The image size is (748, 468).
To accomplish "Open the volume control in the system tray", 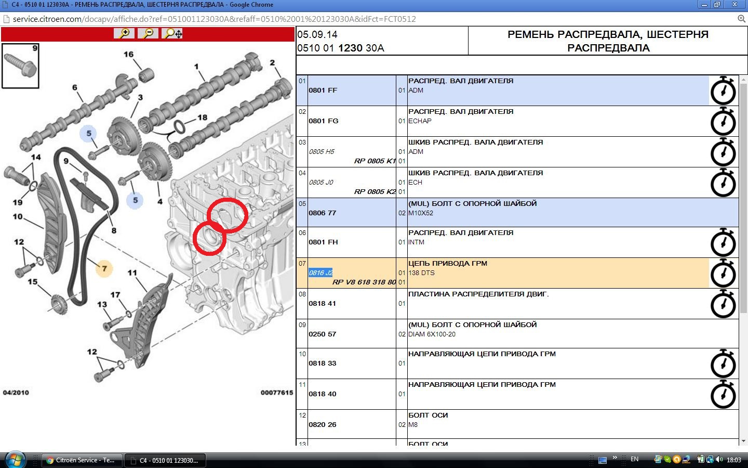I will (719, 460).
